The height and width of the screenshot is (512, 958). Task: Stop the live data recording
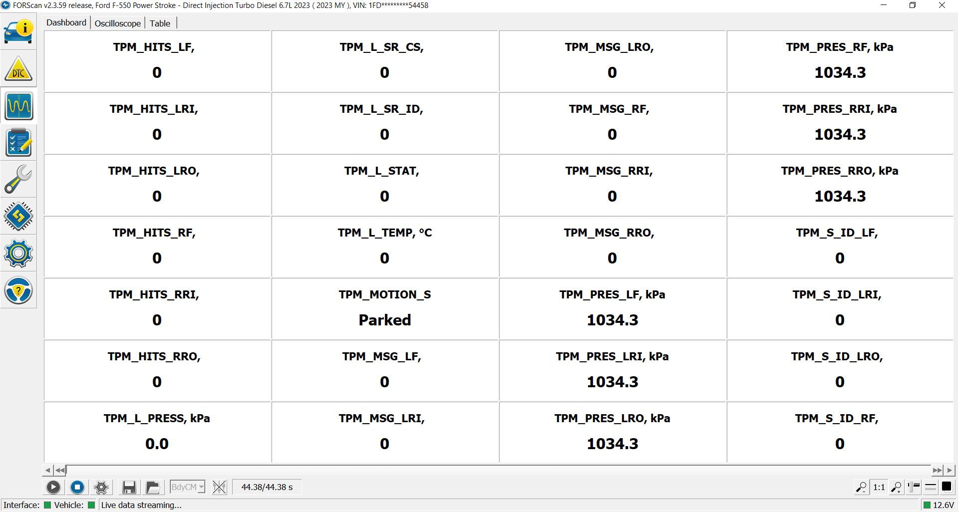pos(77,488)
